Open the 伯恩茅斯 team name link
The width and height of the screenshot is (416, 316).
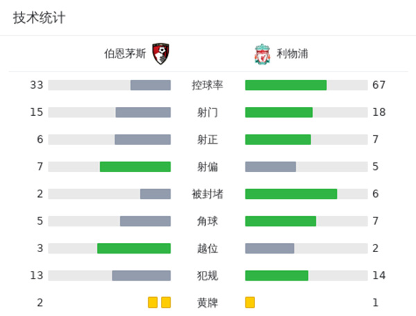125,54
